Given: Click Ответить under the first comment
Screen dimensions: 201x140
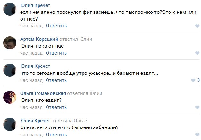Looking at the screenshot, I should [x=56, y=26].
